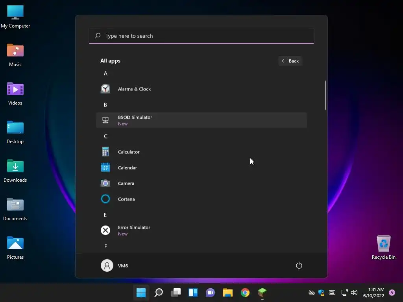The height and width of the screenshot is (302, 403).
Task: Select the Recycle Bin icon
Action: 383,247
